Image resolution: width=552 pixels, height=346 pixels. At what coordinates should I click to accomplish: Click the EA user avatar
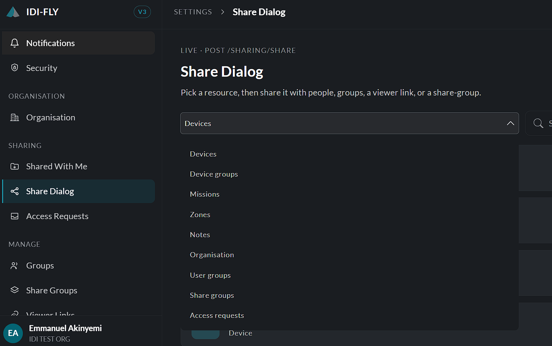point(13,333)
